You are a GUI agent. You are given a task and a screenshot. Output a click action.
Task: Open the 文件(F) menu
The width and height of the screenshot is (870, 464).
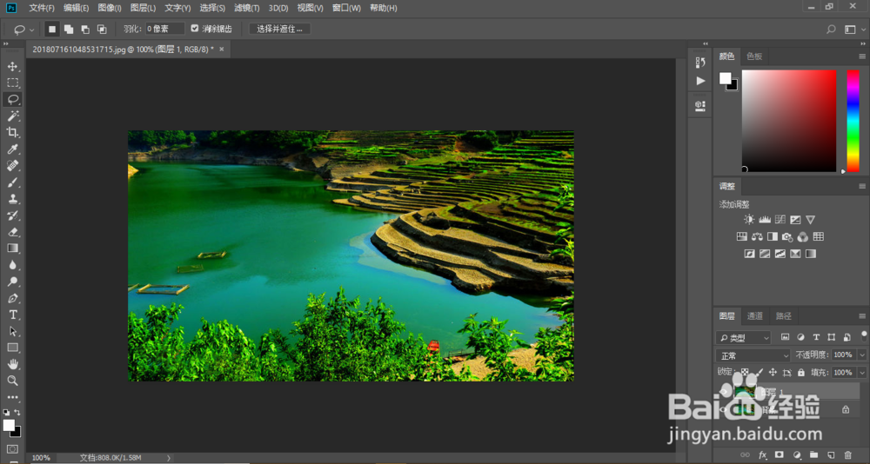pos(42,9)
